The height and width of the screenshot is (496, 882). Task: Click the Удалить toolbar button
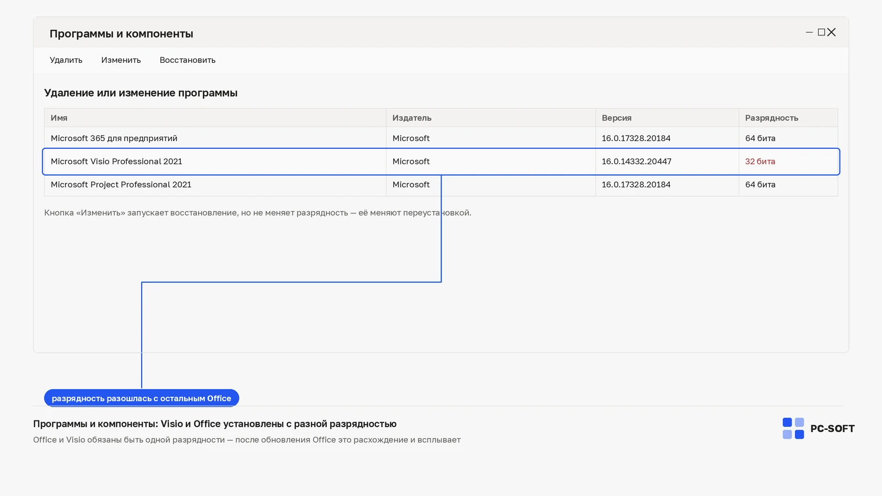click(66, 60)
